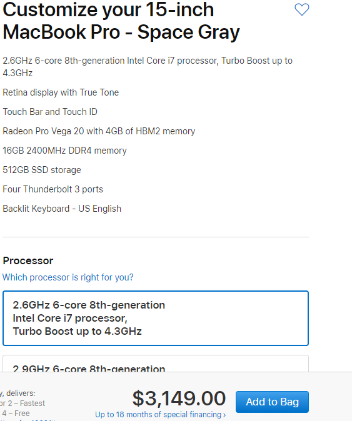Image resolution: width=352 pixels, height=421 pixels.
Task: Open 'Which processor is right for you?' link
Action: 68,277
